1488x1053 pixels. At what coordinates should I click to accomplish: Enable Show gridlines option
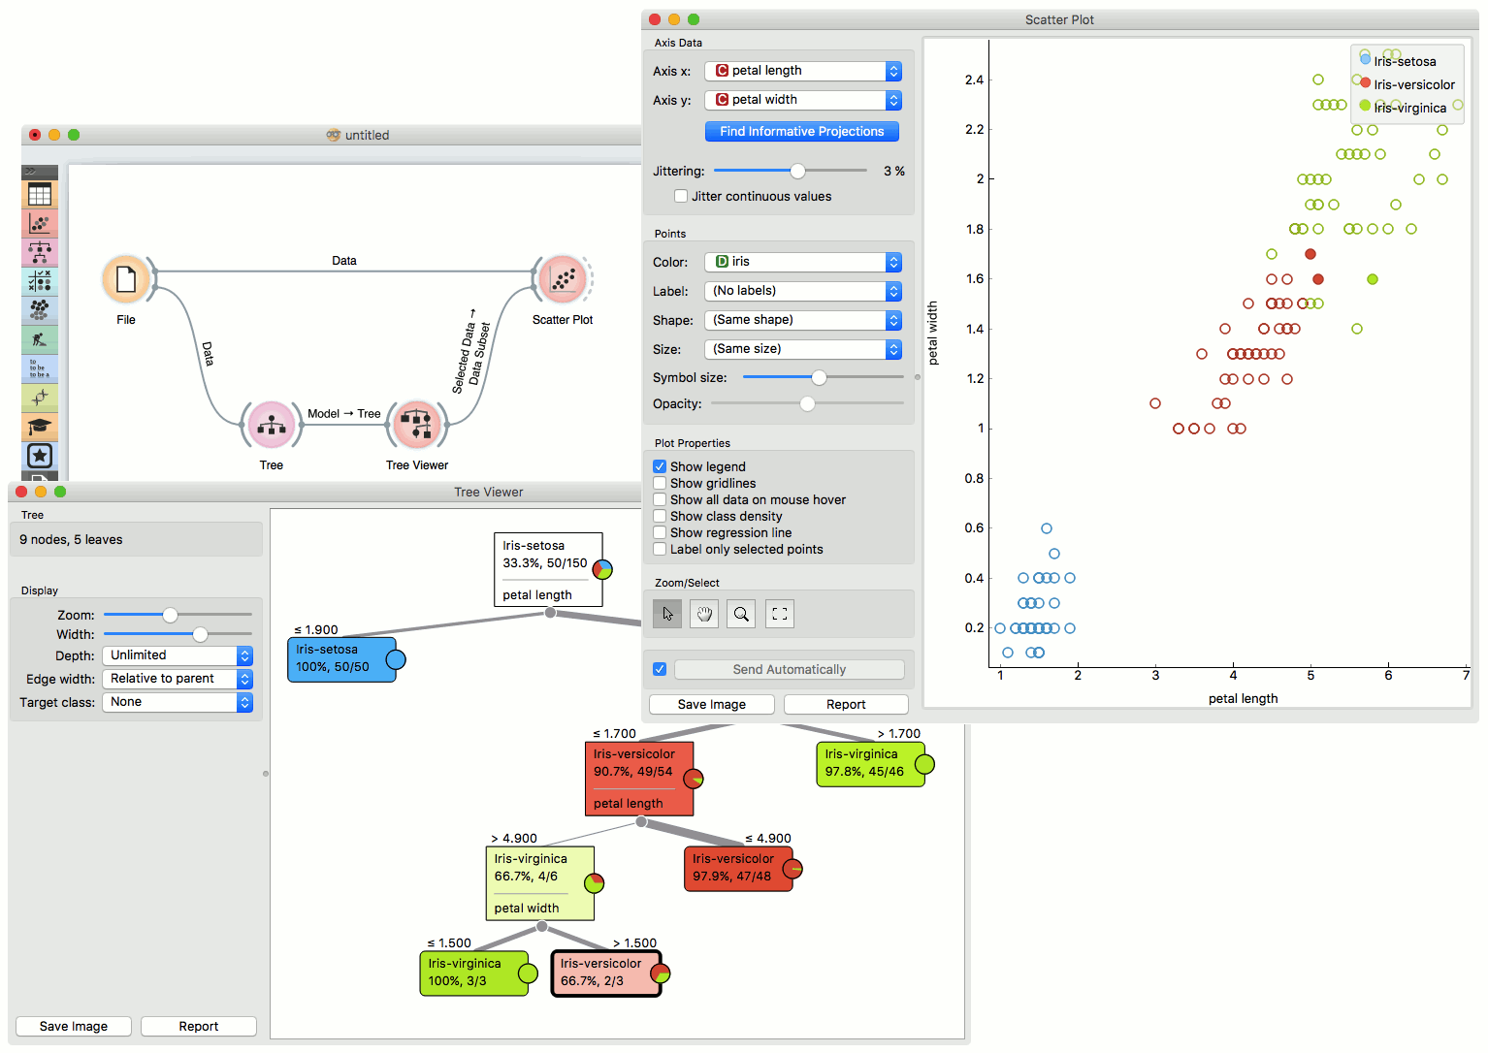(660, 483)
